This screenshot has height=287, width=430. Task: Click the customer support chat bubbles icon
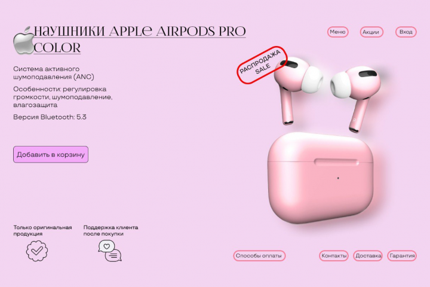(x=110, y=251)
